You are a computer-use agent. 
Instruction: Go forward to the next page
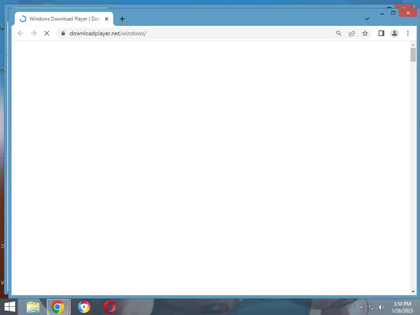(x=34, y=33)
